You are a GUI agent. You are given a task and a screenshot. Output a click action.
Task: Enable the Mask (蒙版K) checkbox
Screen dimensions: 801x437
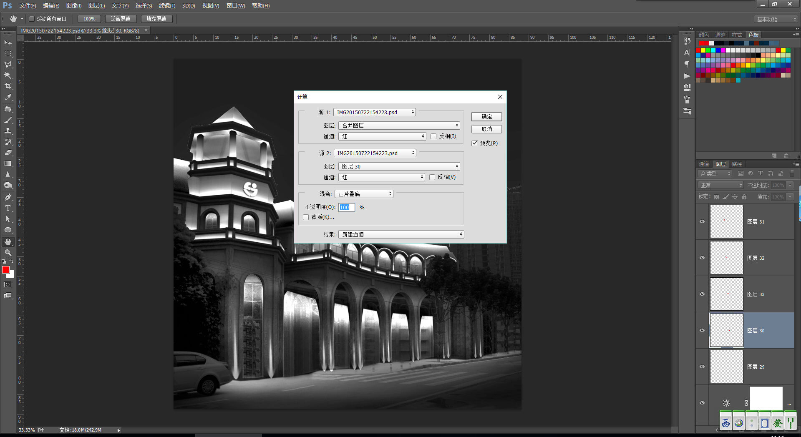tap(306, 217)
